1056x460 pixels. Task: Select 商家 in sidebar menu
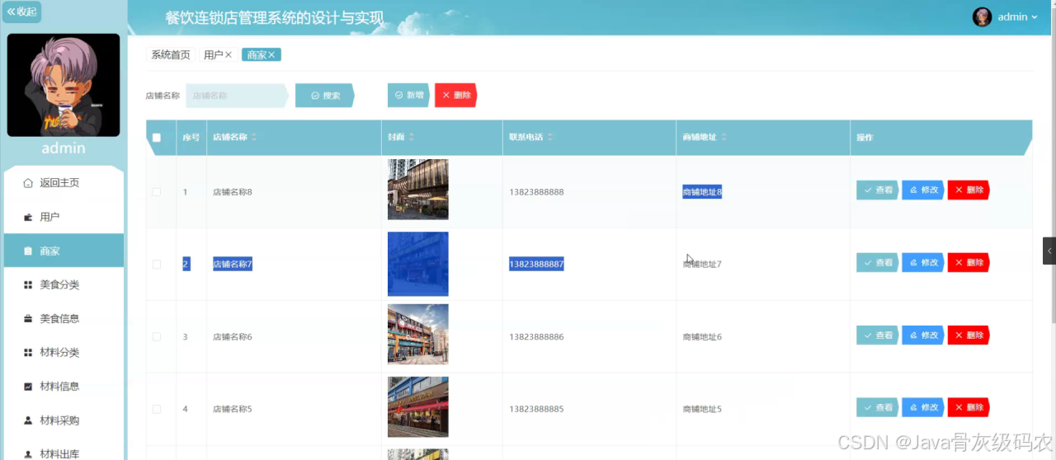tap(64, 251)
